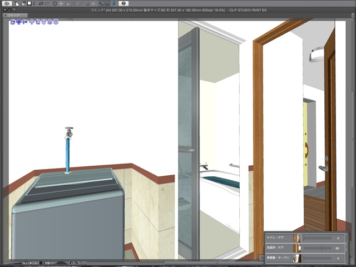Toggle Snap to Grid
This screenshot has height=267, width=356.
[113, 4]
